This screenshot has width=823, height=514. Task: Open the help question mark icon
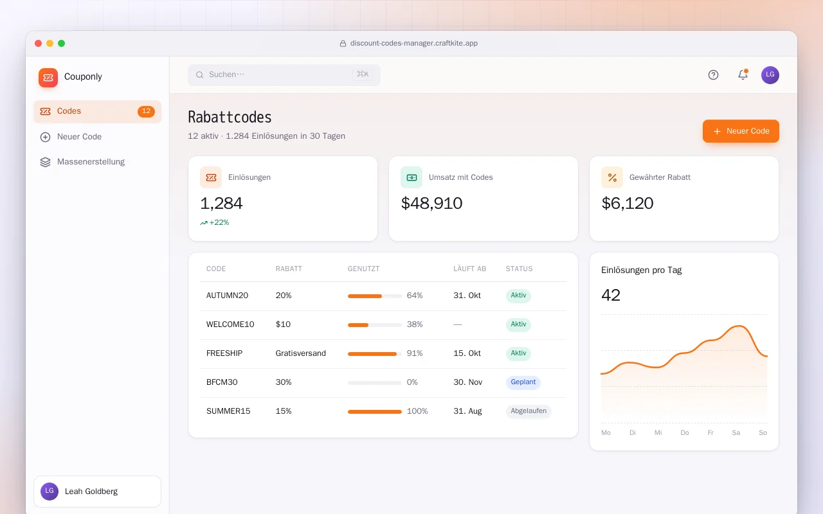713,75
